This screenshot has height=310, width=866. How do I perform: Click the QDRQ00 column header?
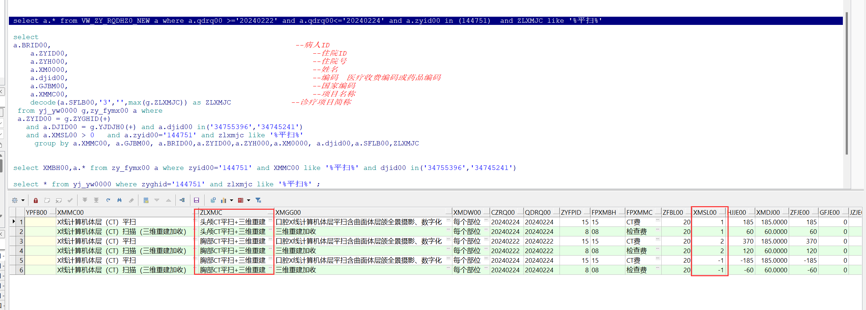coord(541,212)
